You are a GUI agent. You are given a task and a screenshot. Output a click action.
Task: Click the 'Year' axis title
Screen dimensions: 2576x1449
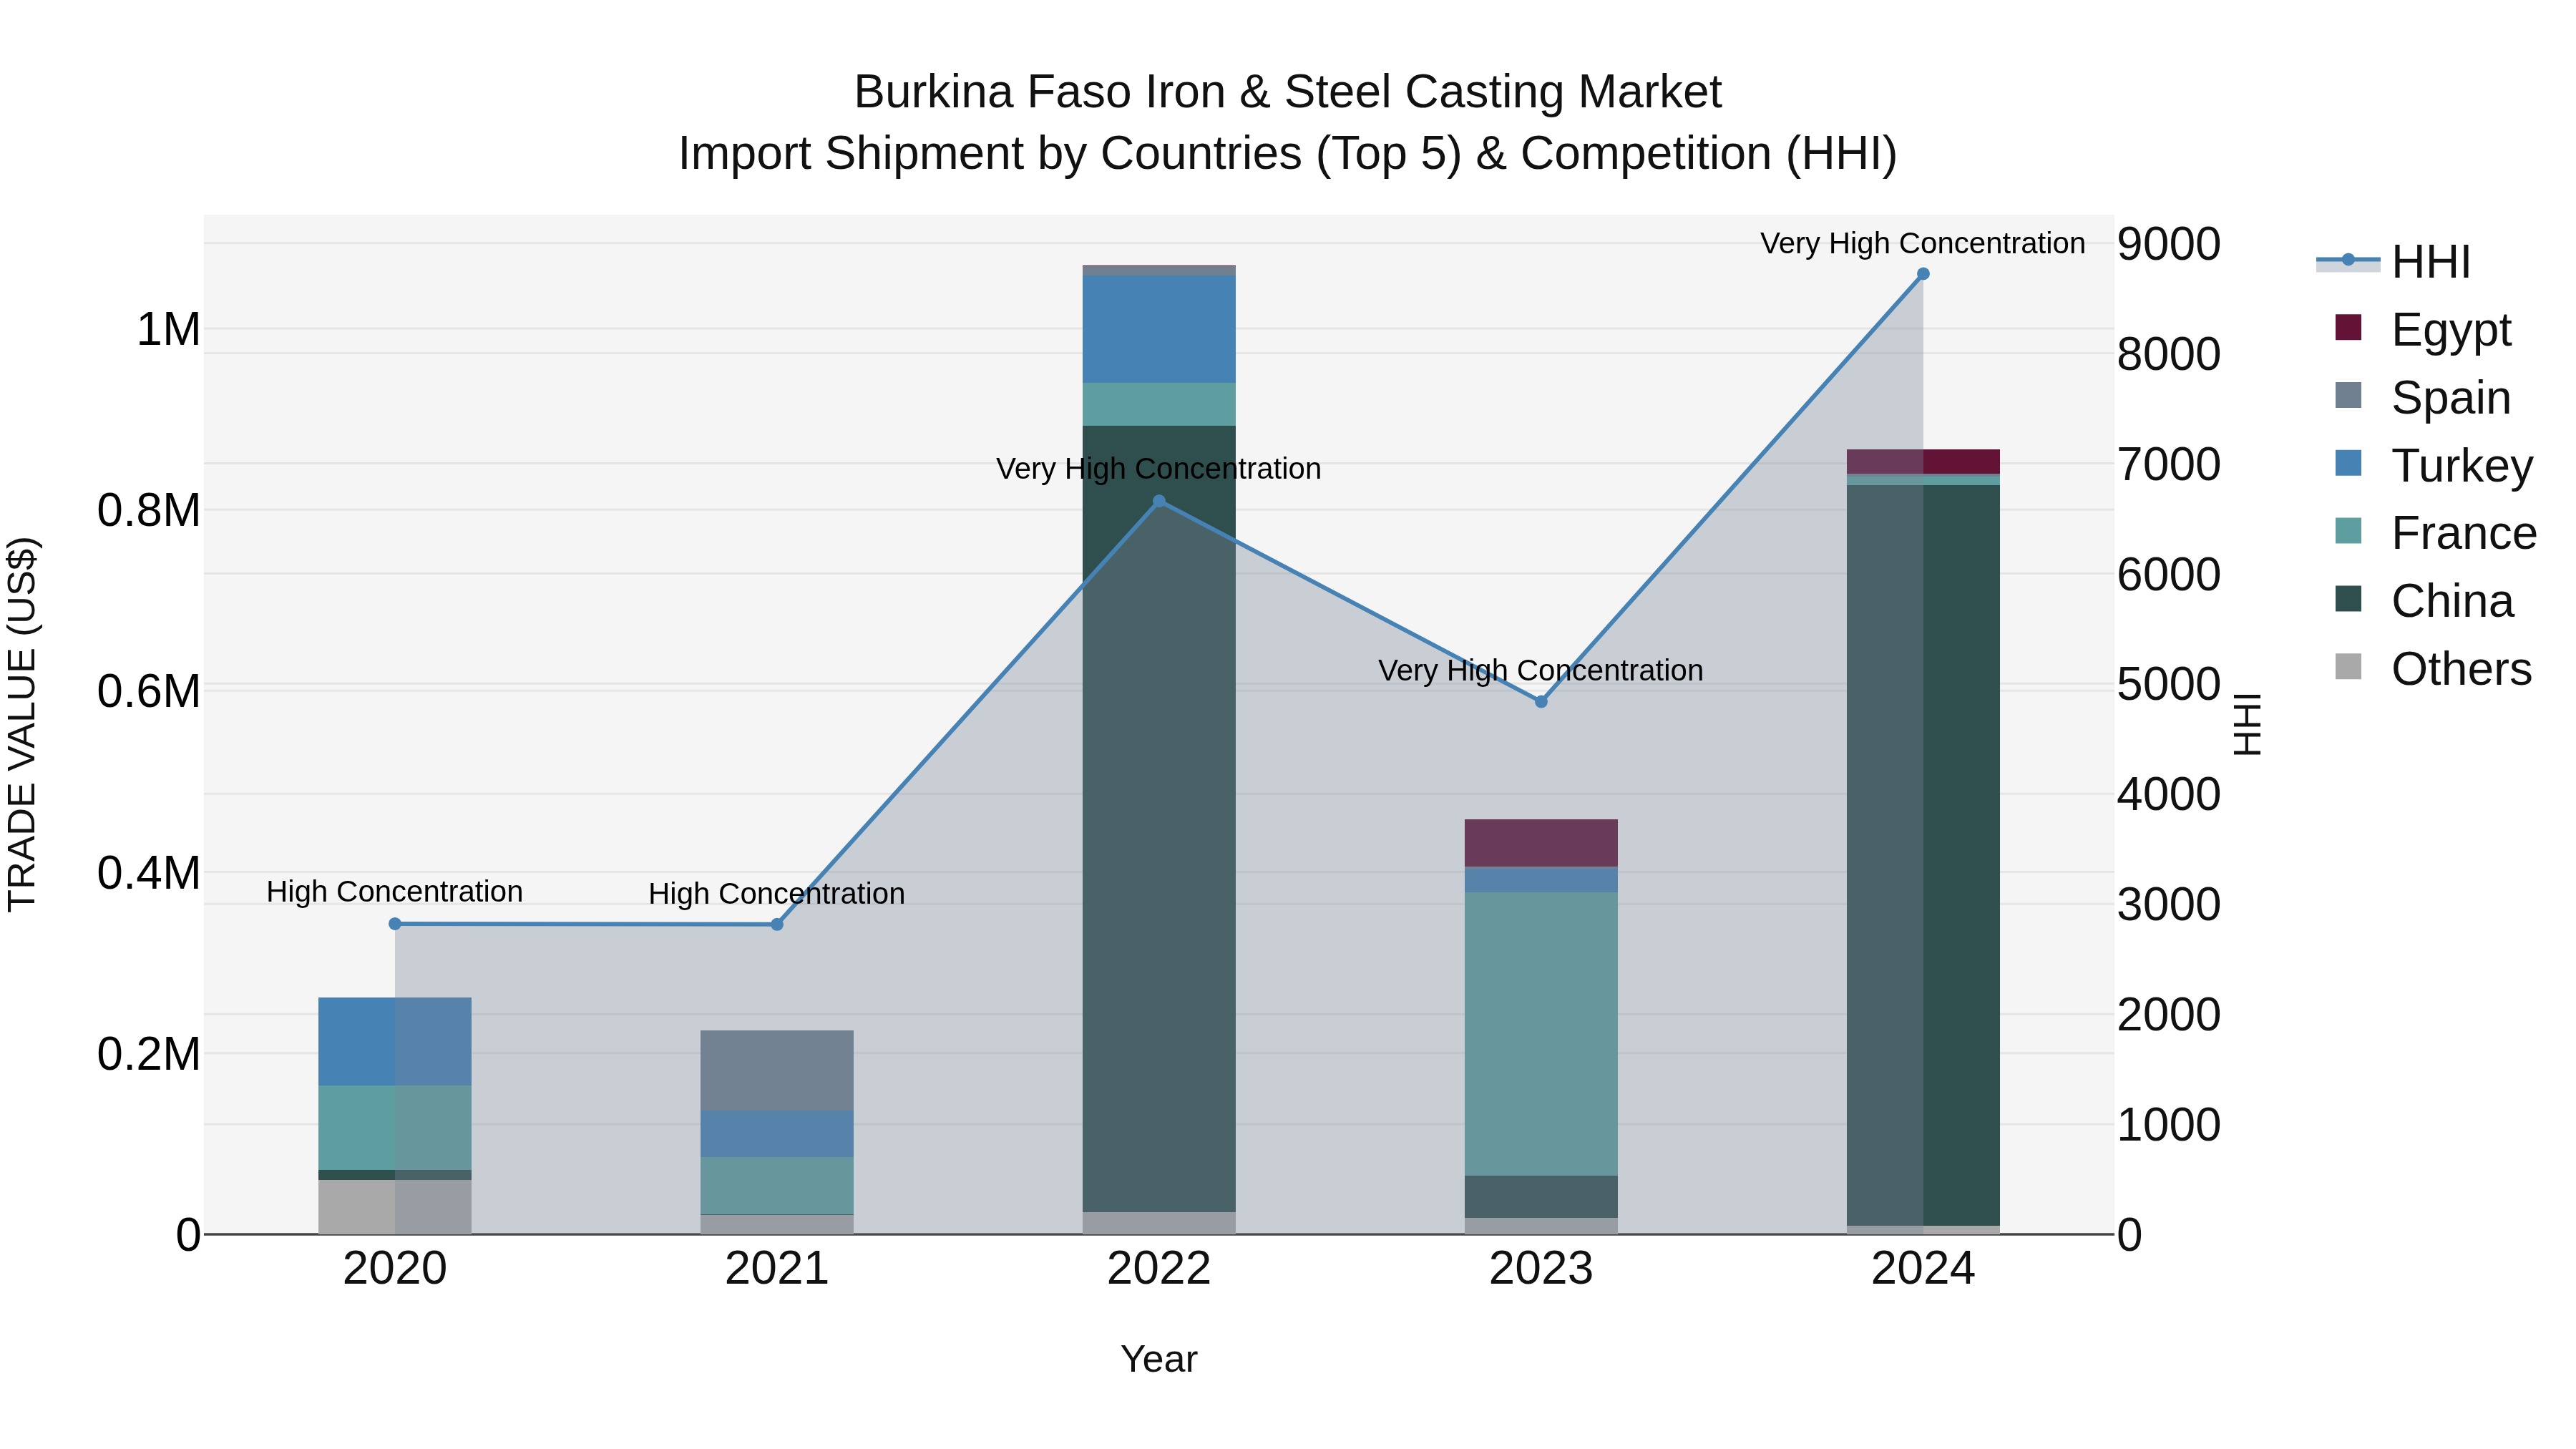pos(1159,1359)
